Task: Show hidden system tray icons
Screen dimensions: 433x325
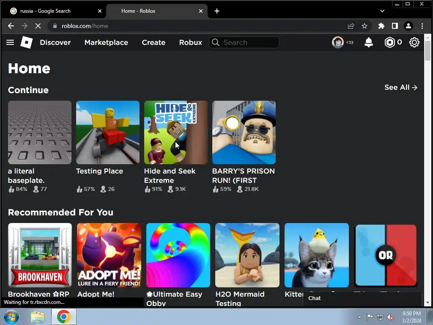Action: point(359,317)
